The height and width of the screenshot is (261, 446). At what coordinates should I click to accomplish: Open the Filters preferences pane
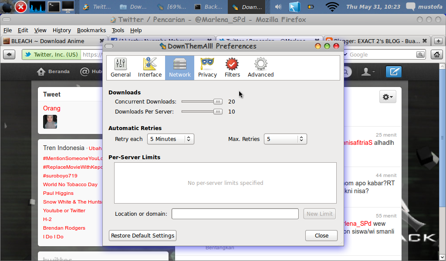232,67
